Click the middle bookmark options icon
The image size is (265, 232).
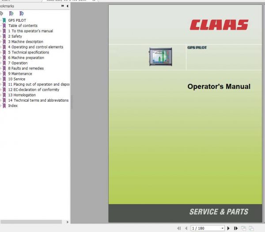(11, 14)
